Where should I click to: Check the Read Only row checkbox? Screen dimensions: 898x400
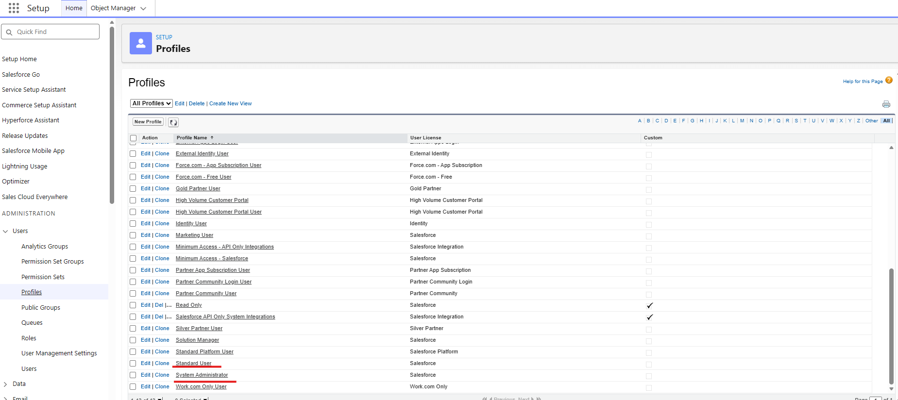133,305
